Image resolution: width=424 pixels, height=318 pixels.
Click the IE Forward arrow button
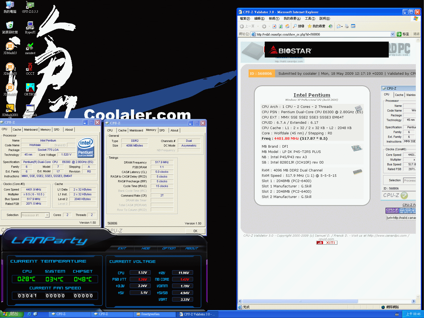(x=264, y=26)
